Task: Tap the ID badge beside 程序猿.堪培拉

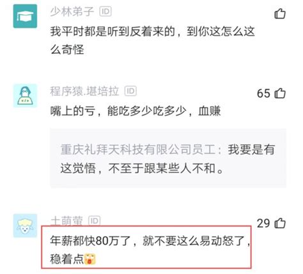Action: click(130, 91)
